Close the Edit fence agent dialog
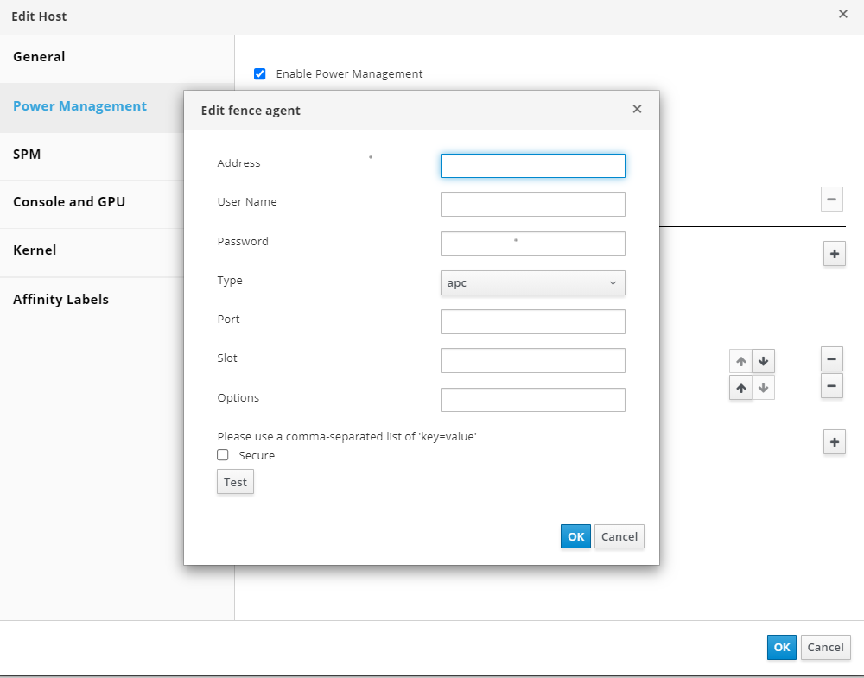 (x=637, y=109)
